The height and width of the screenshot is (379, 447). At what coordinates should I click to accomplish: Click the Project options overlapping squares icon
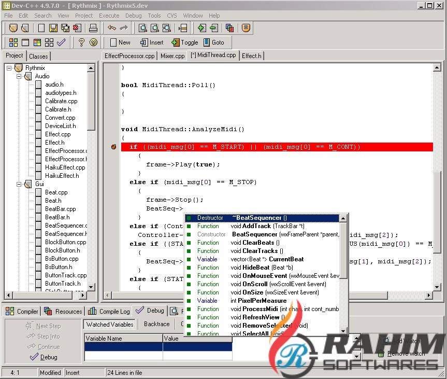tap(230, 28)
